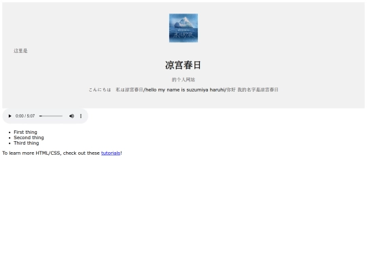The height and width of the screenshot is (275, 367).
Task: Select the First thing list item
Action: tap(25, 132)
